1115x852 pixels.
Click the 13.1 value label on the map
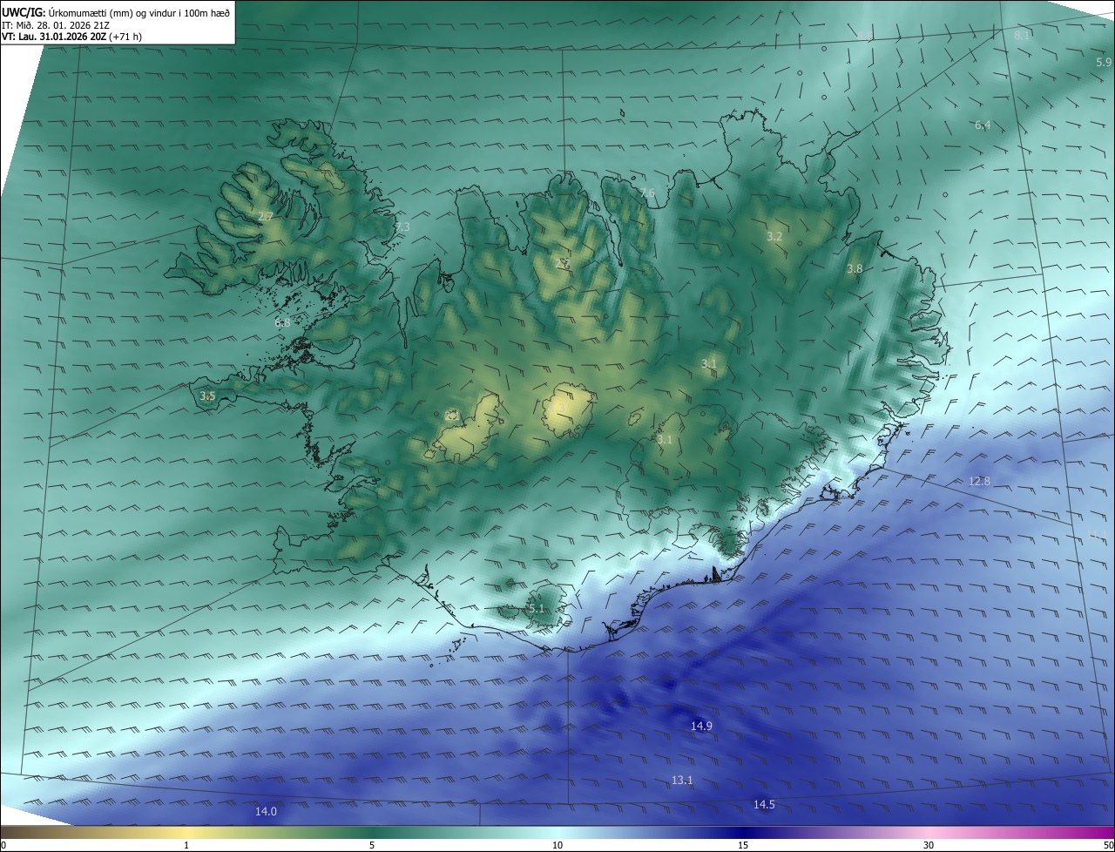pyautogui.click(x=682, y=780)
